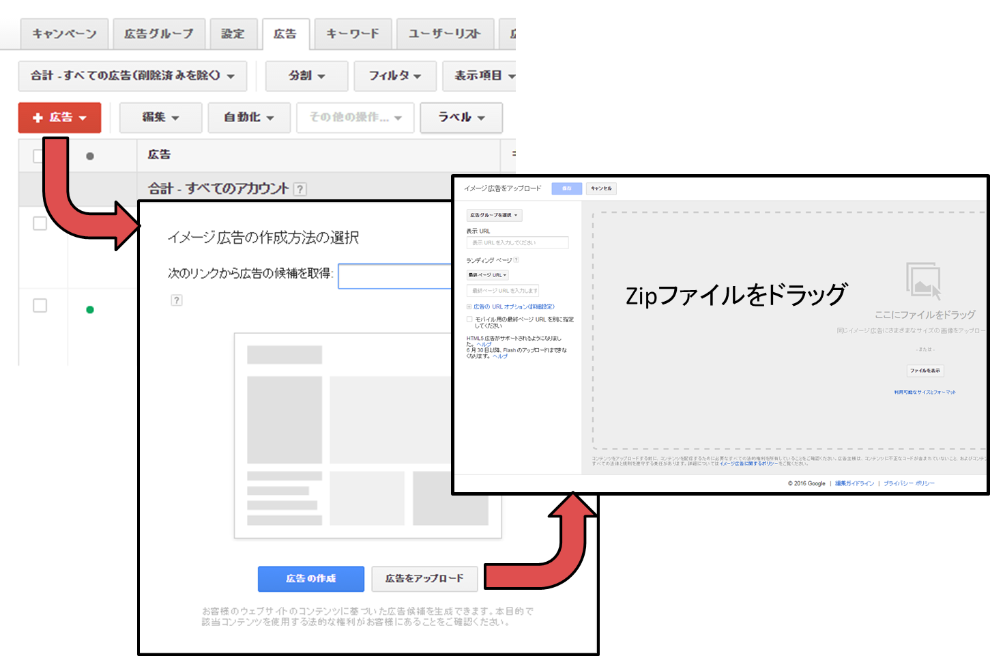990x656 pixels.
Task: Go to the キーワード tab
Action: pyautogui.click(x=353, y=33)
